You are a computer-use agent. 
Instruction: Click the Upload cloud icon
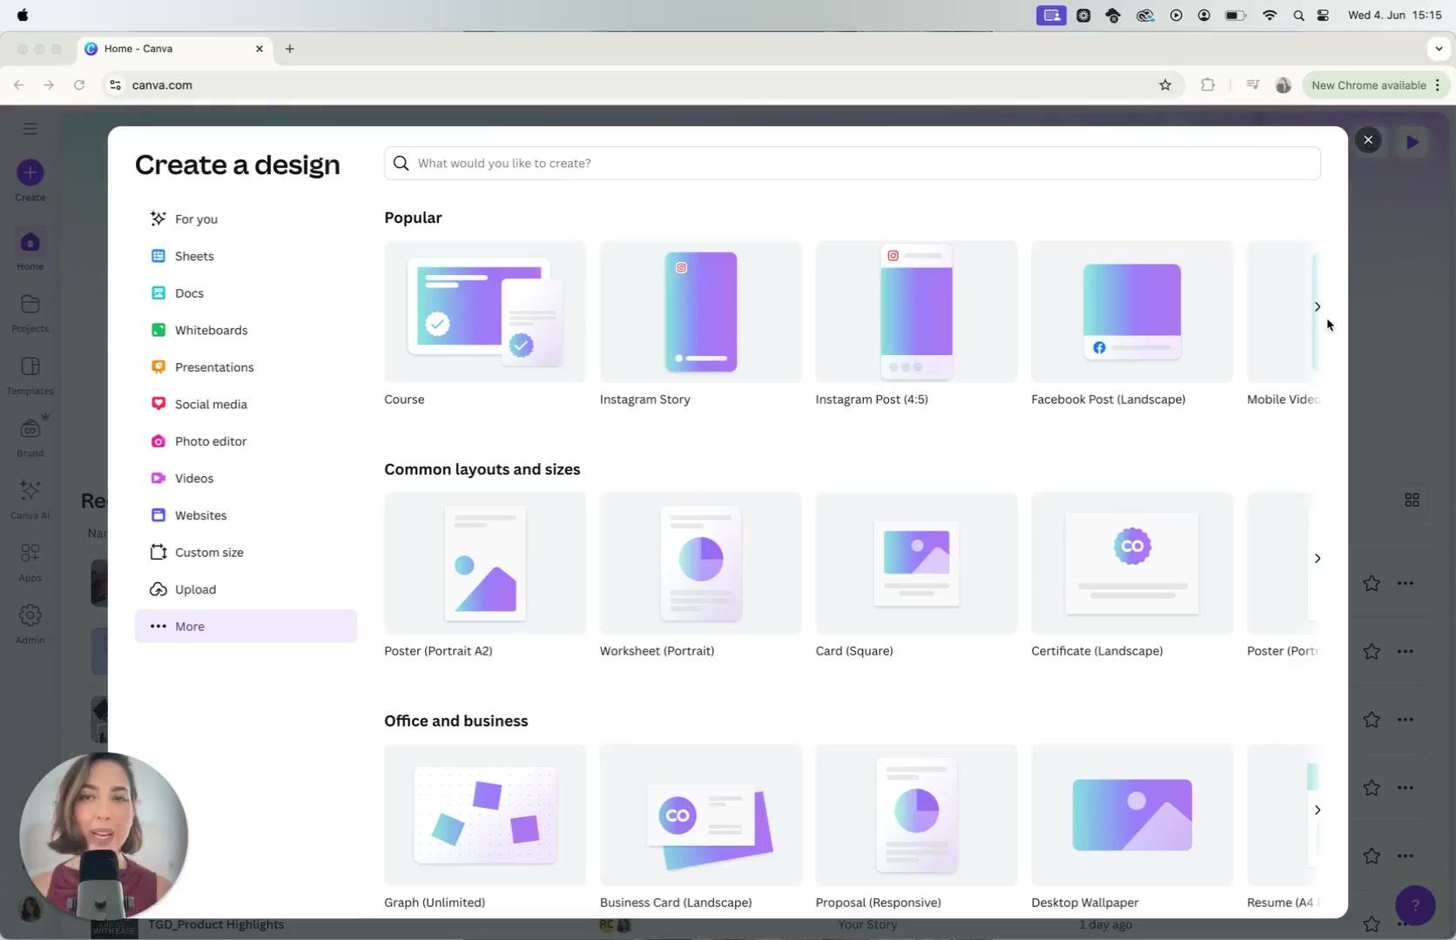(158, 589)
